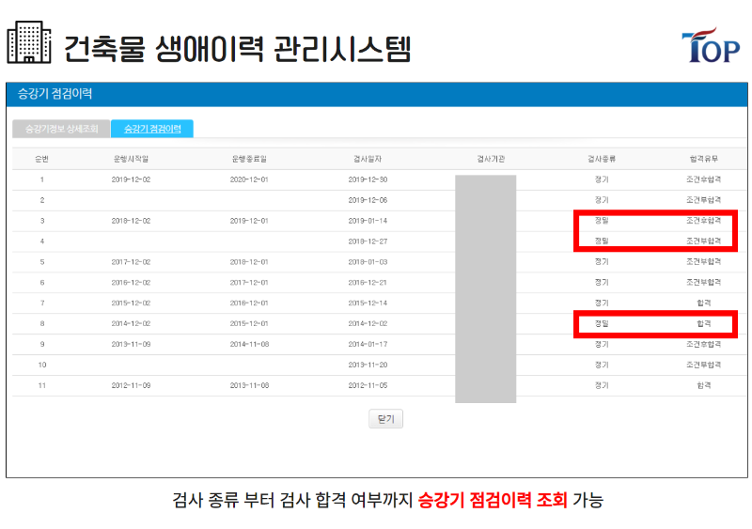Click 정밀 inspection type in row 8
Viewport: 752px width, 529px height.
click(x=602, y=324)
